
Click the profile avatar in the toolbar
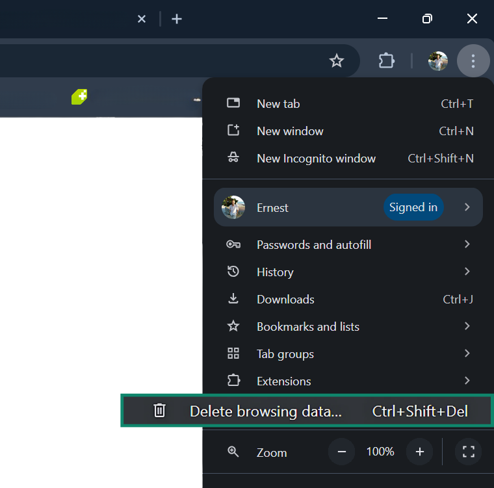pos(437,61)
